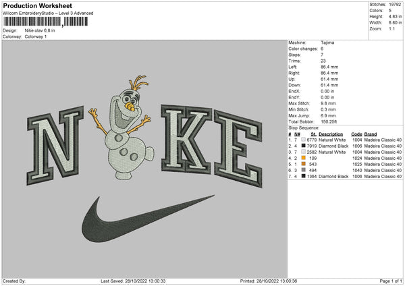Click 'Diamond Black' in stop row 2

click(333, 146)
